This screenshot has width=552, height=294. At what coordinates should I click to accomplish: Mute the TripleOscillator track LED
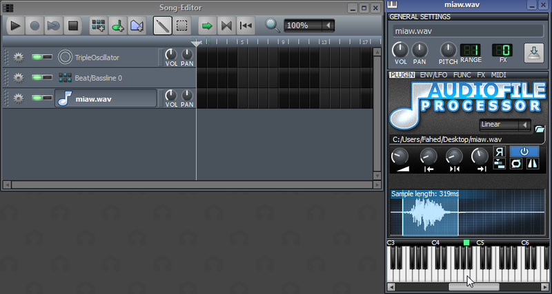(38, 57)
